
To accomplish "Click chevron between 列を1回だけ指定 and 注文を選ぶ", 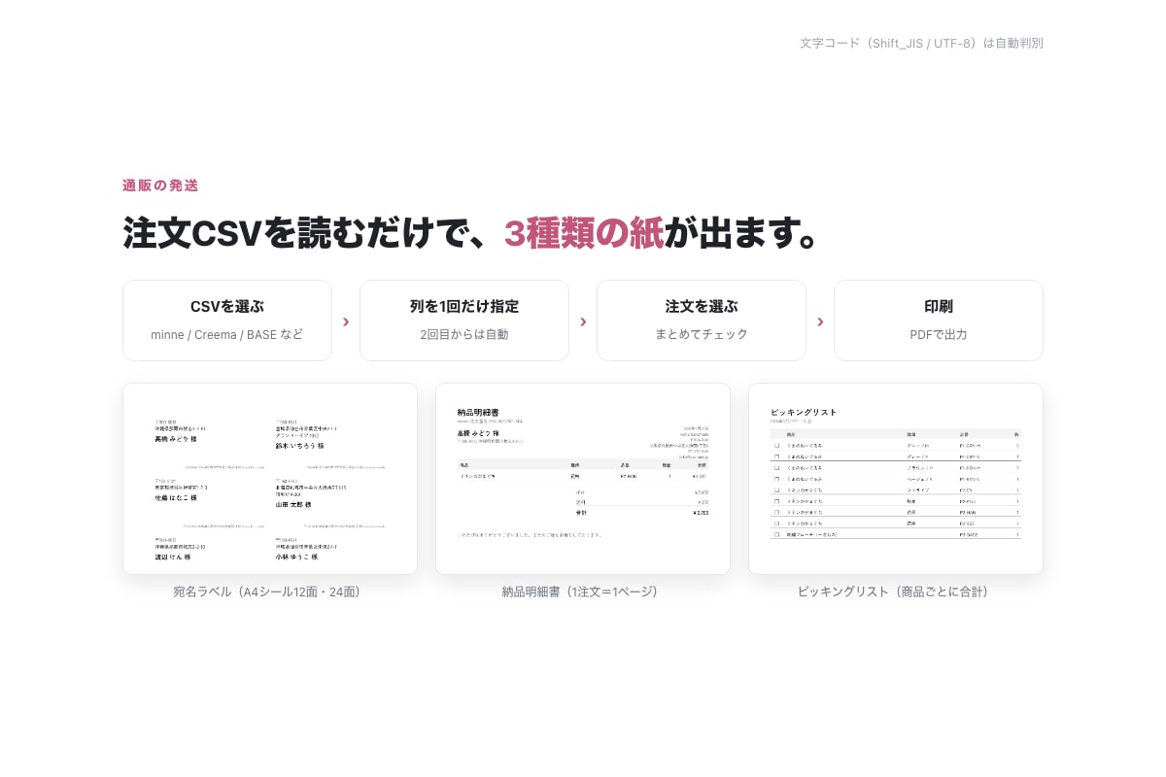I will (583, 321).
